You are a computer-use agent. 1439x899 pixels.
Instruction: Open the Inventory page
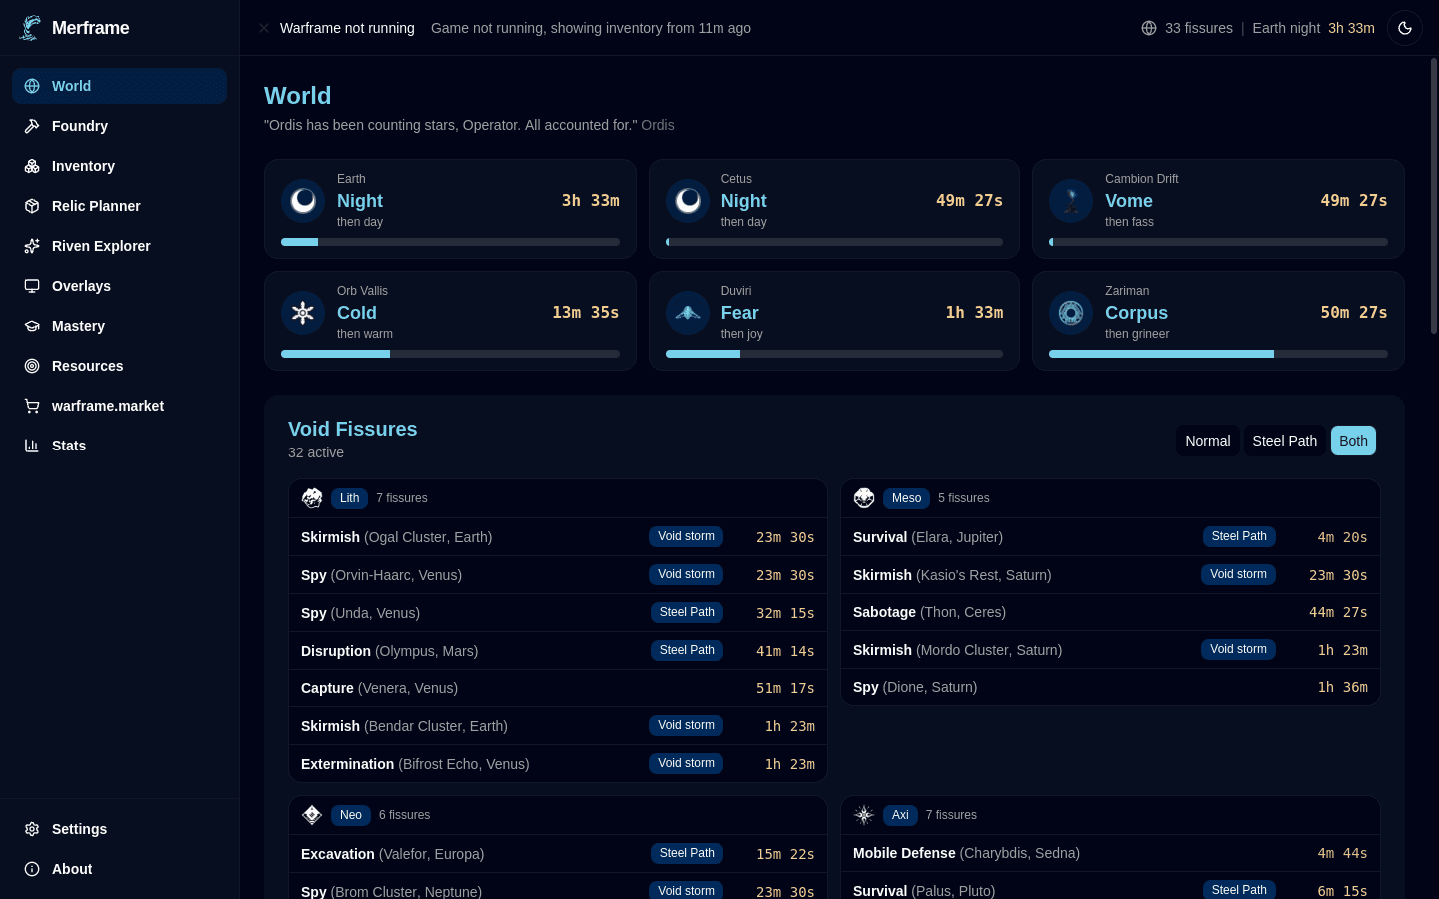click(120, 166)
